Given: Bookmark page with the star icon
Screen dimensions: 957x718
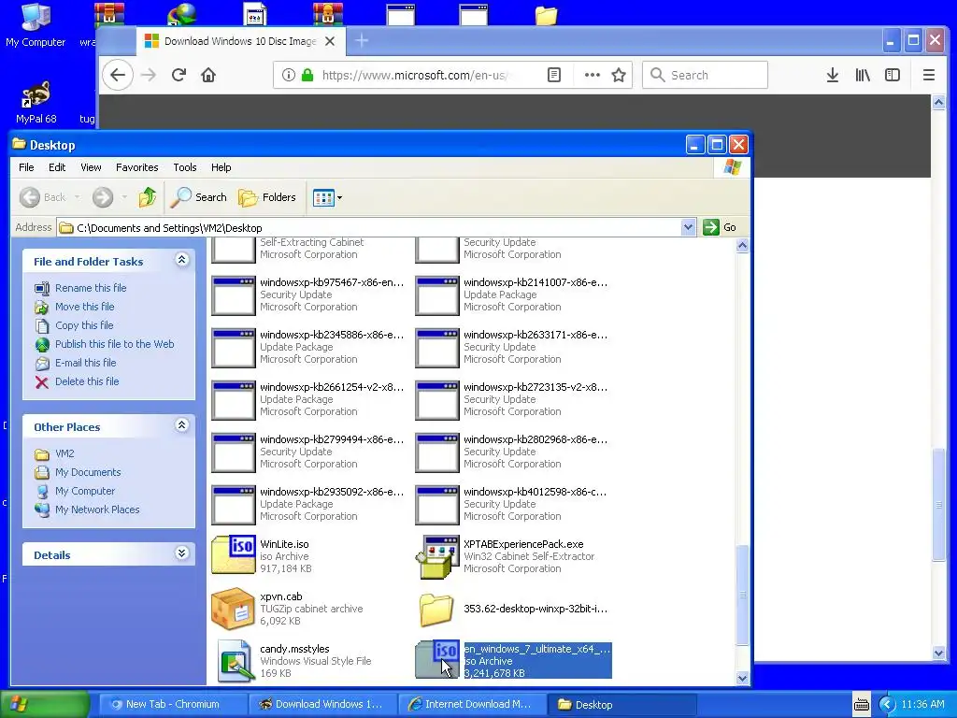Looking at the screenshot, I should (x=619, y=75).
